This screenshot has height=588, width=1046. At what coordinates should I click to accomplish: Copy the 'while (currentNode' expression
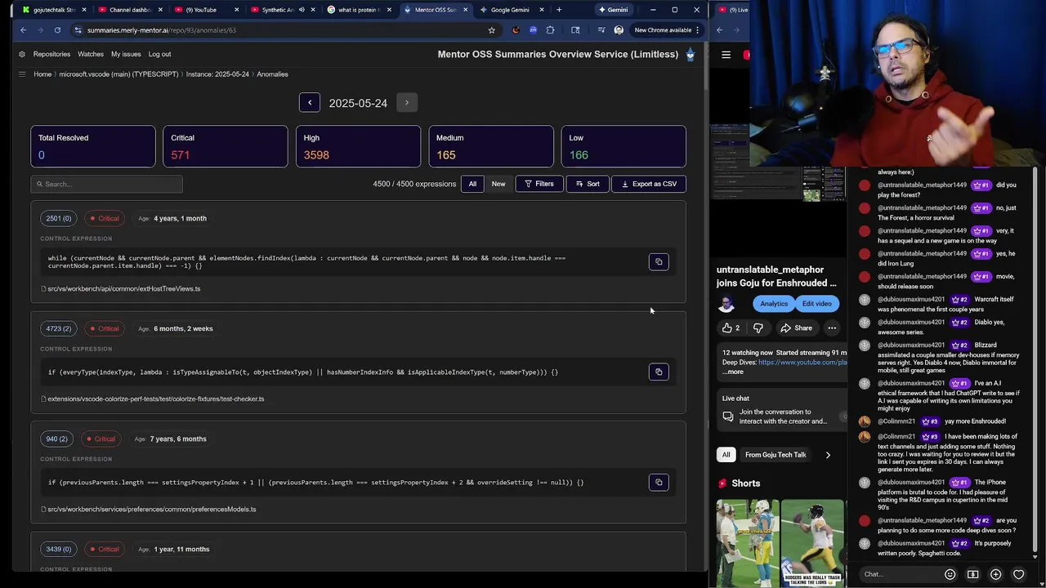(659, 262)
